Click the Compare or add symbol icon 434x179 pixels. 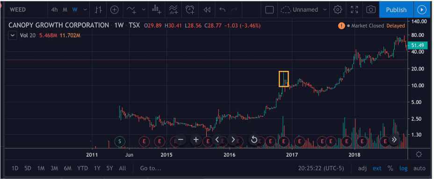pos(114,10)
